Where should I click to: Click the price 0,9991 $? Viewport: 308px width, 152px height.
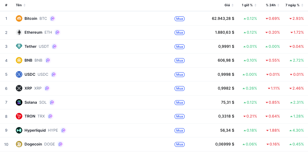(x=226, y=46)
